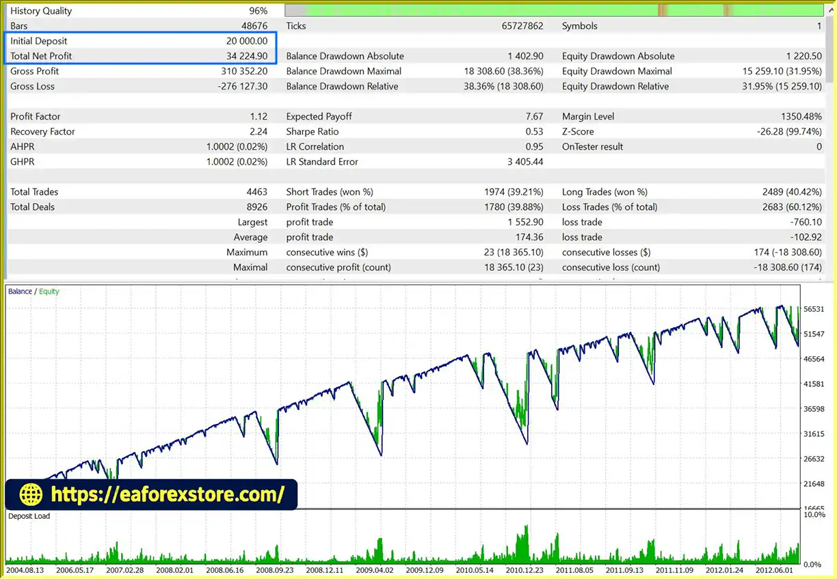This screenshot has width=837, height=579.
Task: Select the Long Trades value 2489 (40.42%)
Action: tap(792, 191)
